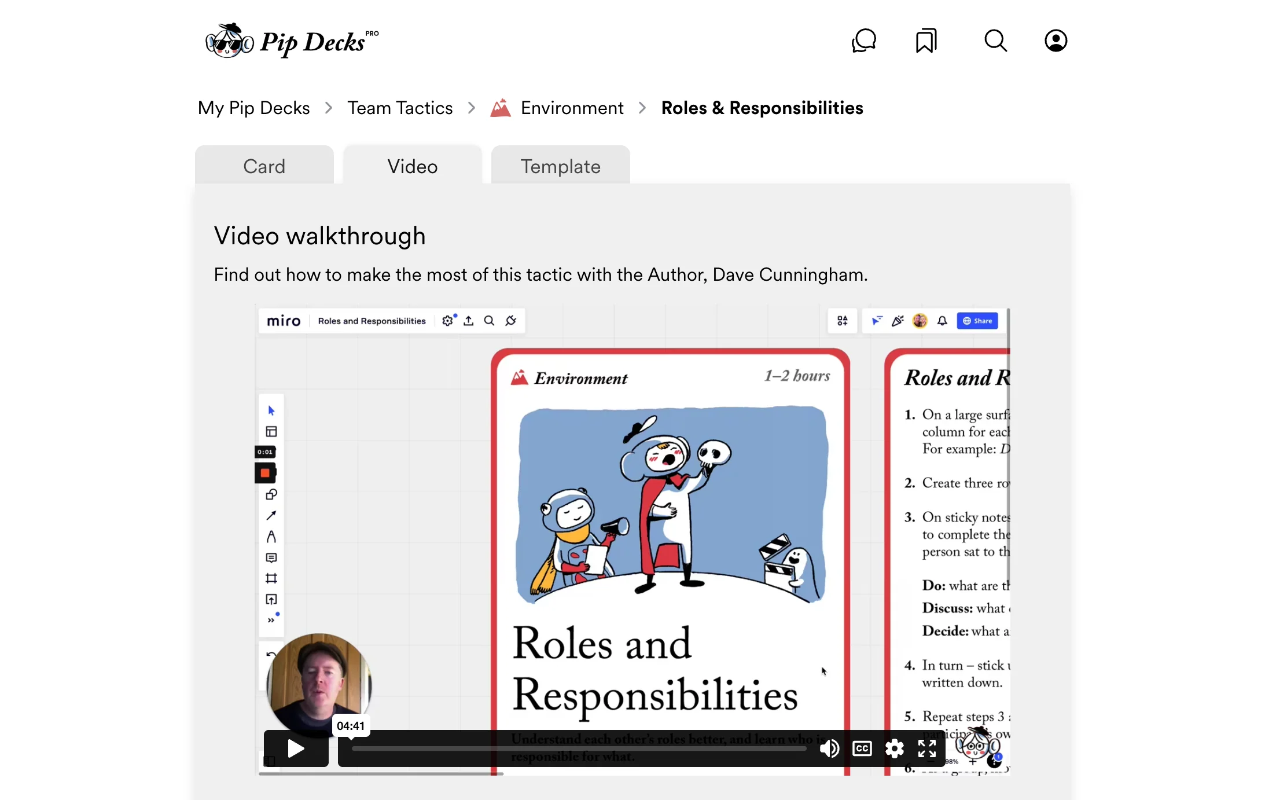This screenshot has height=800, width=1265.
Task: Select the Miro cursor select tool
Action: pyautogui.click(x=271, y=410)
